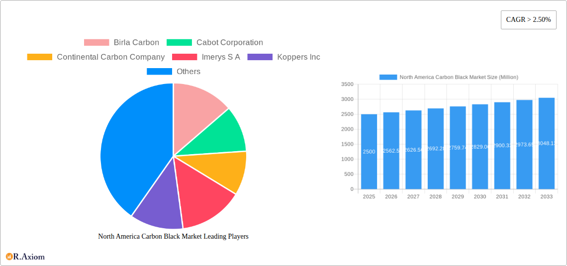Click the 3500 y-axis value
Image resolution: width=567 pixels, height=266 pixels.
[x=347, y=84]
